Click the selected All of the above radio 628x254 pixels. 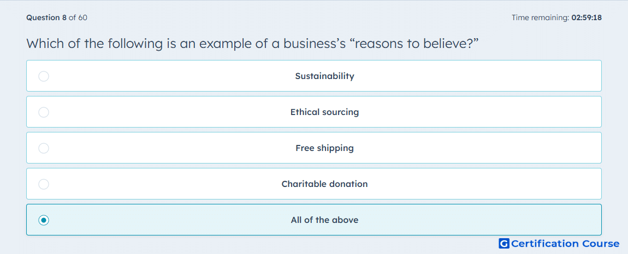44,220
